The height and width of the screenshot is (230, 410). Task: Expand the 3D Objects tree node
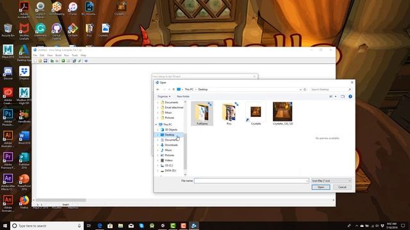pos(158,130)
